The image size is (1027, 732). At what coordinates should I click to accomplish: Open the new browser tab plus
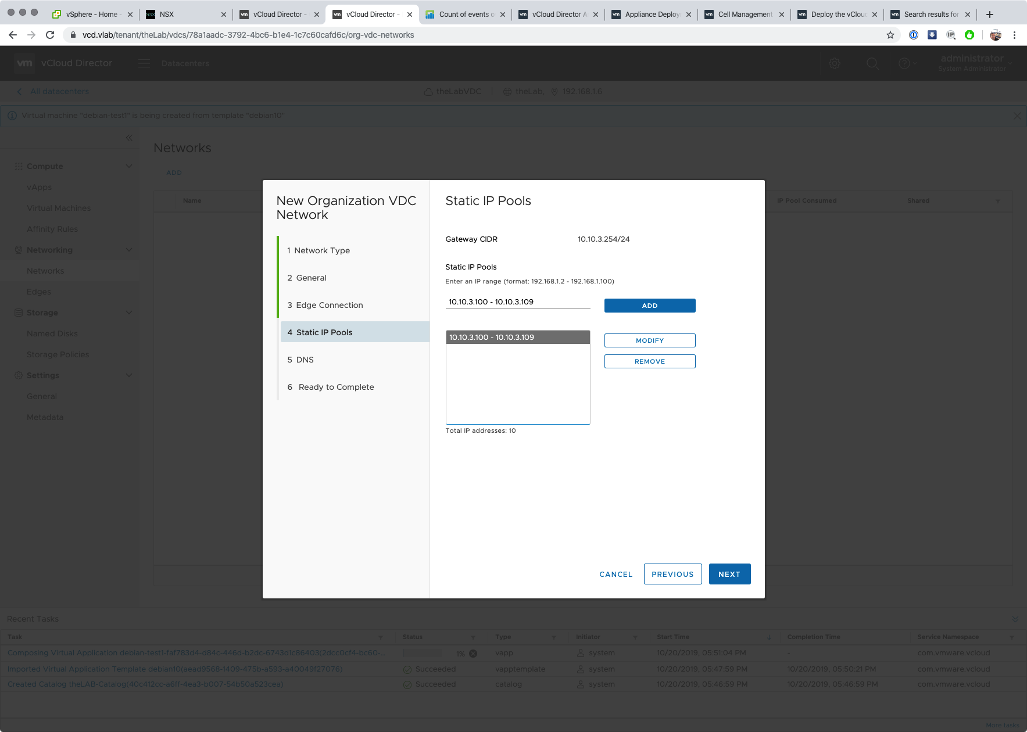coord(989,14)
